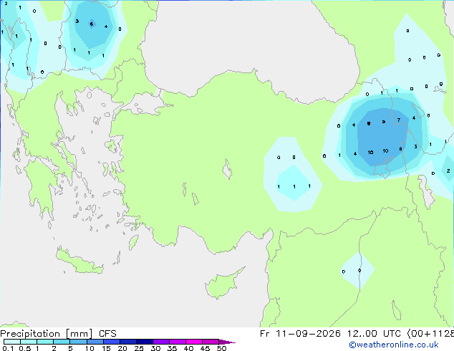Pick the 40–45 mm magenta legend swatch
This screenshot has width=454, height=351.
(x=194, y=342)
